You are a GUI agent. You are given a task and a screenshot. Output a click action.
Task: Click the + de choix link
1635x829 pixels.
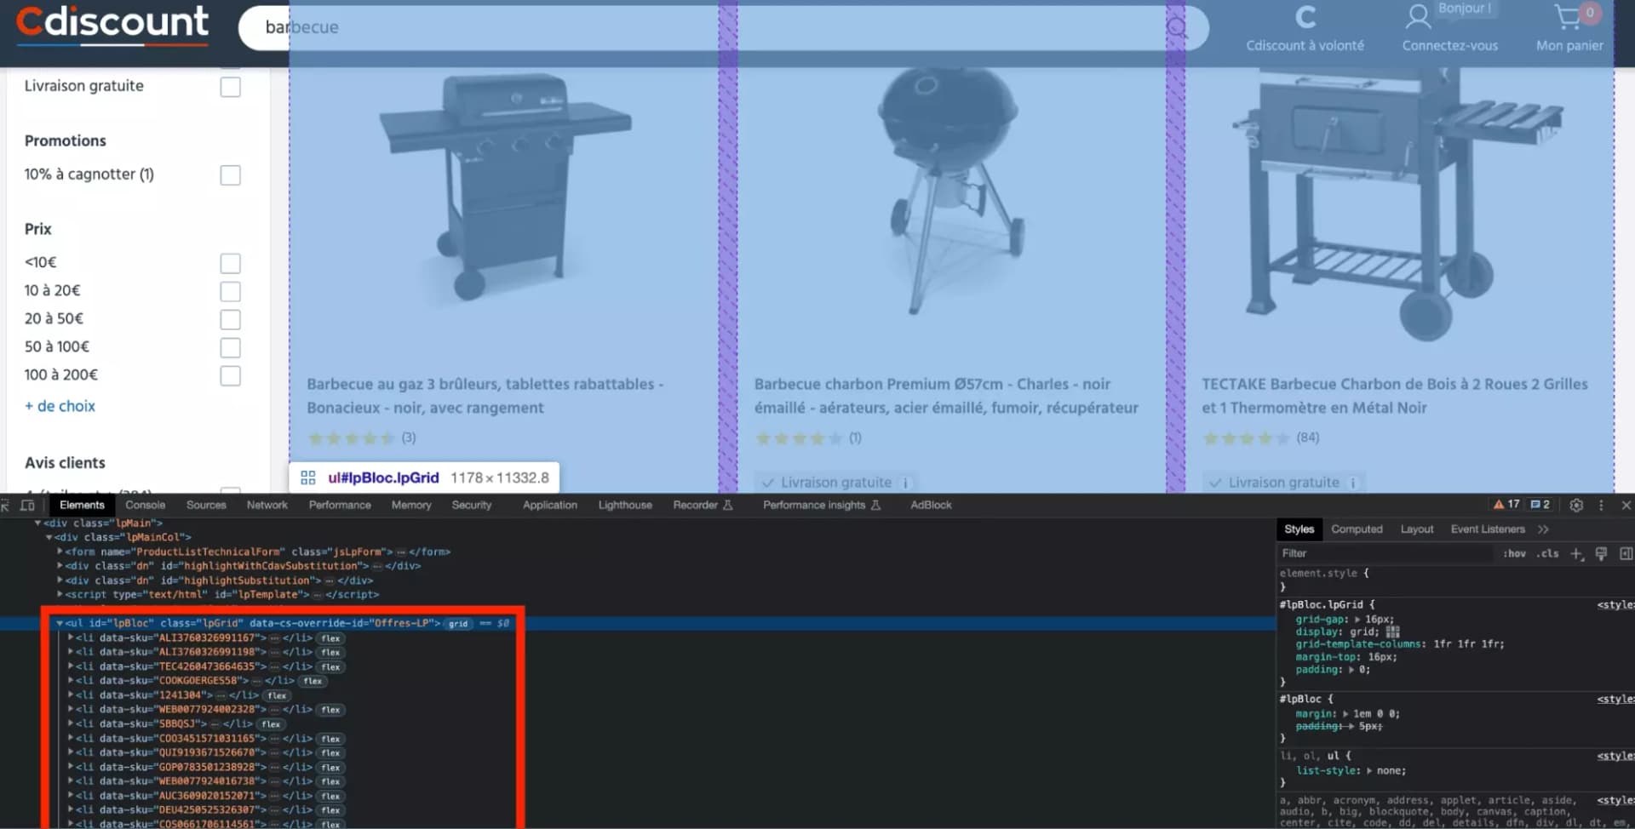60,406
